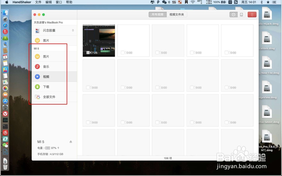Open 下载 in the MI 5 sidebar
The width and height of the screenshot is (282, 176).
54,87
